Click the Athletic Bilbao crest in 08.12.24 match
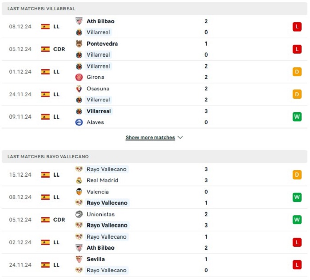This screenshot has width=310, height=280. 79,21
